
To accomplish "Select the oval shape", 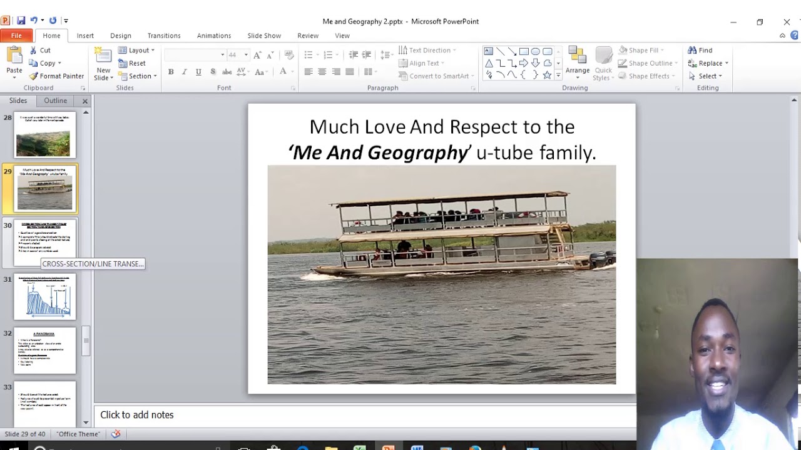I will (x=536, y=51).
